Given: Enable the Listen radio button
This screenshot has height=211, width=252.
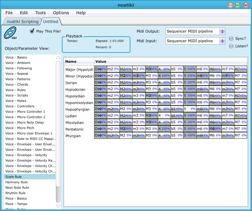Looking at the screenshot, I should click(x=231, y=46).
